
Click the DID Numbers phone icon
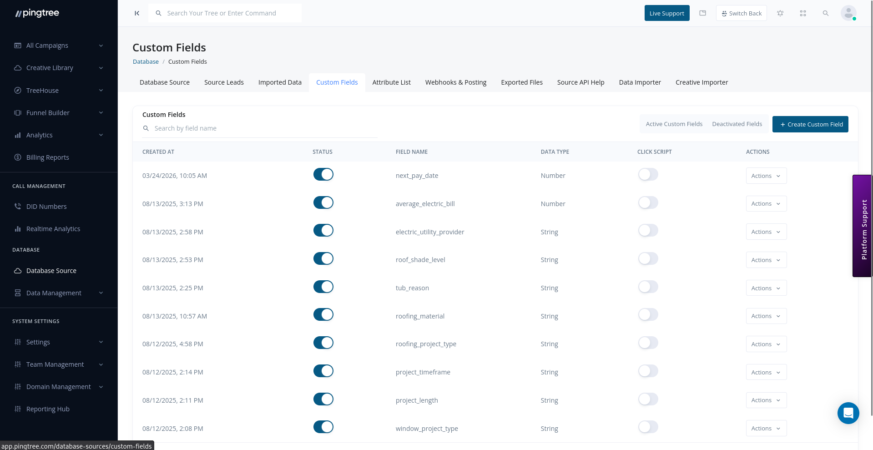(x=17, y=206)
